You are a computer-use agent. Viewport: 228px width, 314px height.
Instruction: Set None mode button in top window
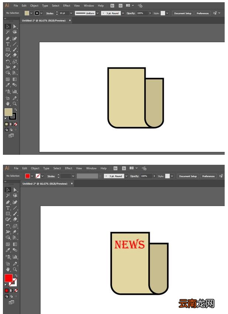16,124
